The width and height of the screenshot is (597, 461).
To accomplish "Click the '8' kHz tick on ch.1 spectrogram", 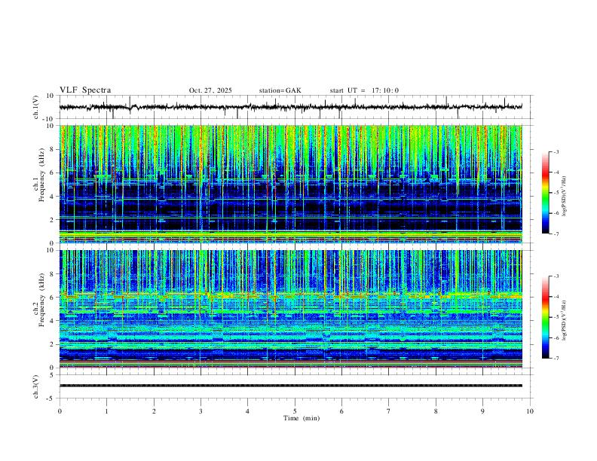I will [53, 149].
